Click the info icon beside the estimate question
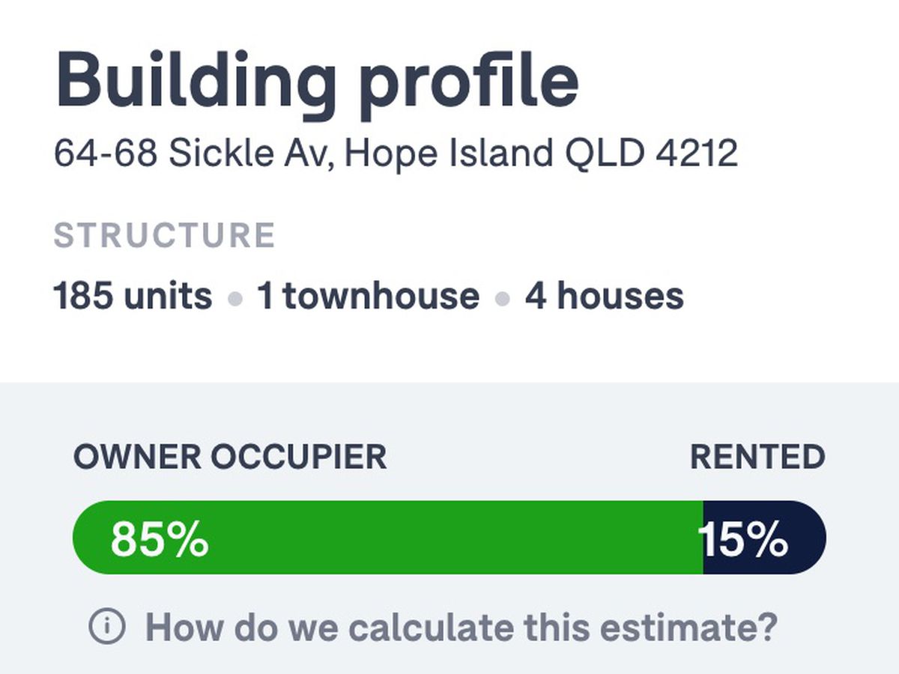 pos(107,626)
